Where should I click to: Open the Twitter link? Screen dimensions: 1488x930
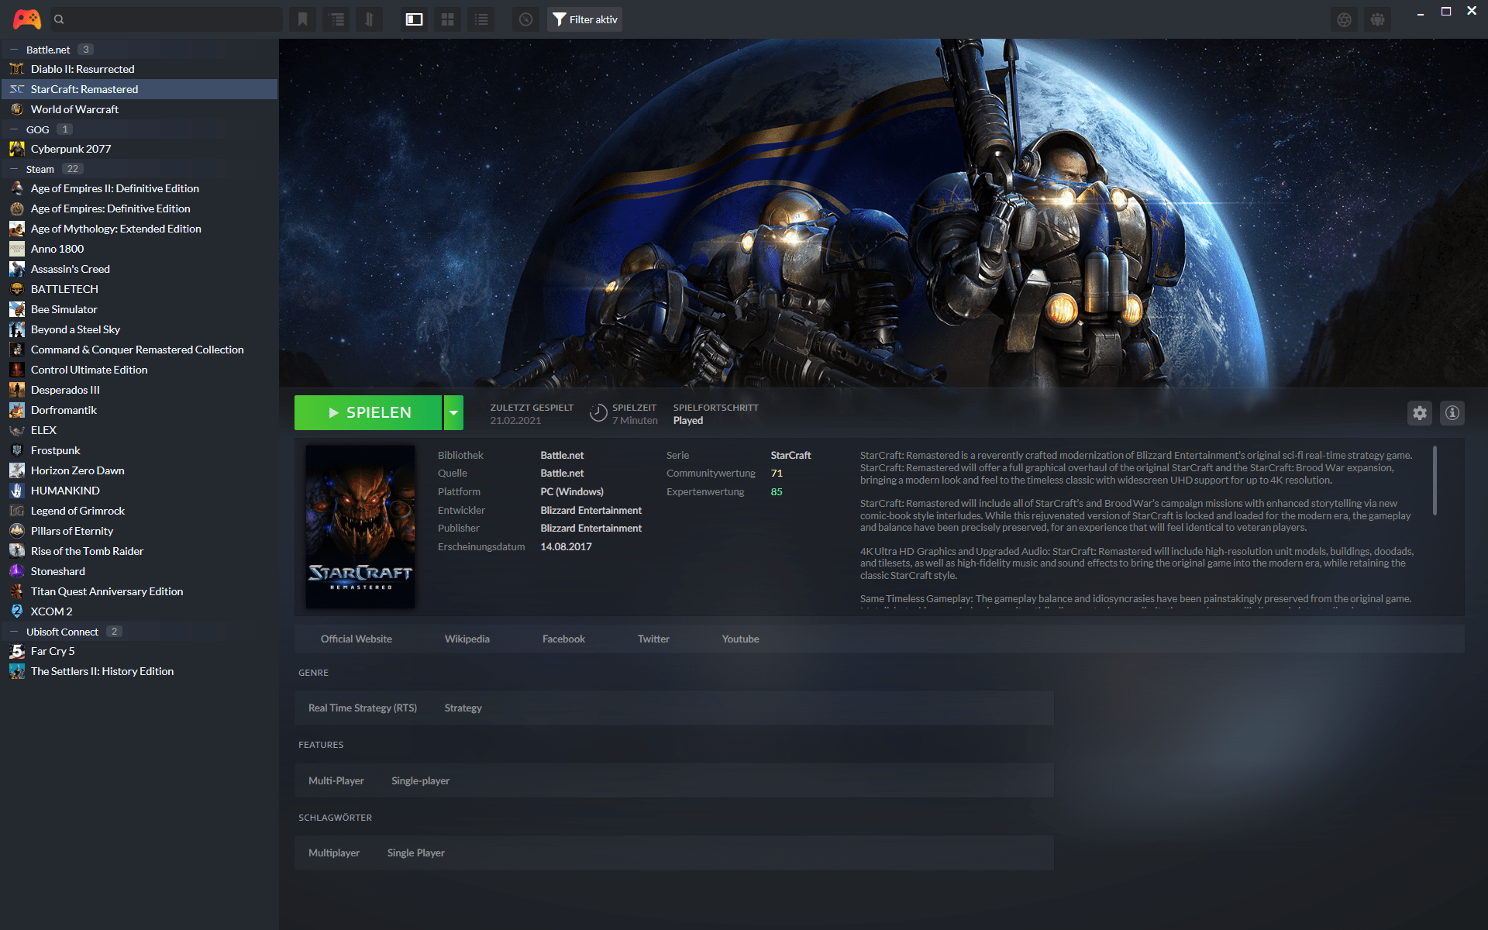(653, 639)
